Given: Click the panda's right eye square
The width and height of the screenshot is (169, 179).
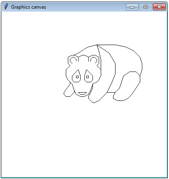Looking at the screenshot, I should tap(88, 77).
